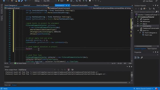Switch to the Form1.cs [Design]* tab
The image size is (160, 90).
43,5
